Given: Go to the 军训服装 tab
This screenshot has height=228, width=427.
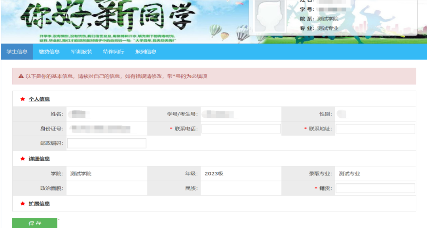Looking at the screenshot, I should [81, 52].
